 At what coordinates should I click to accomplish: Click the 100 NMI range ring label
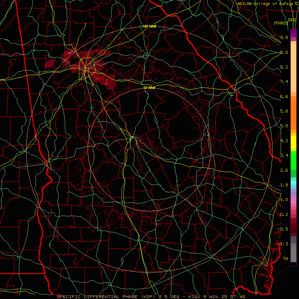tap(149, 26)
